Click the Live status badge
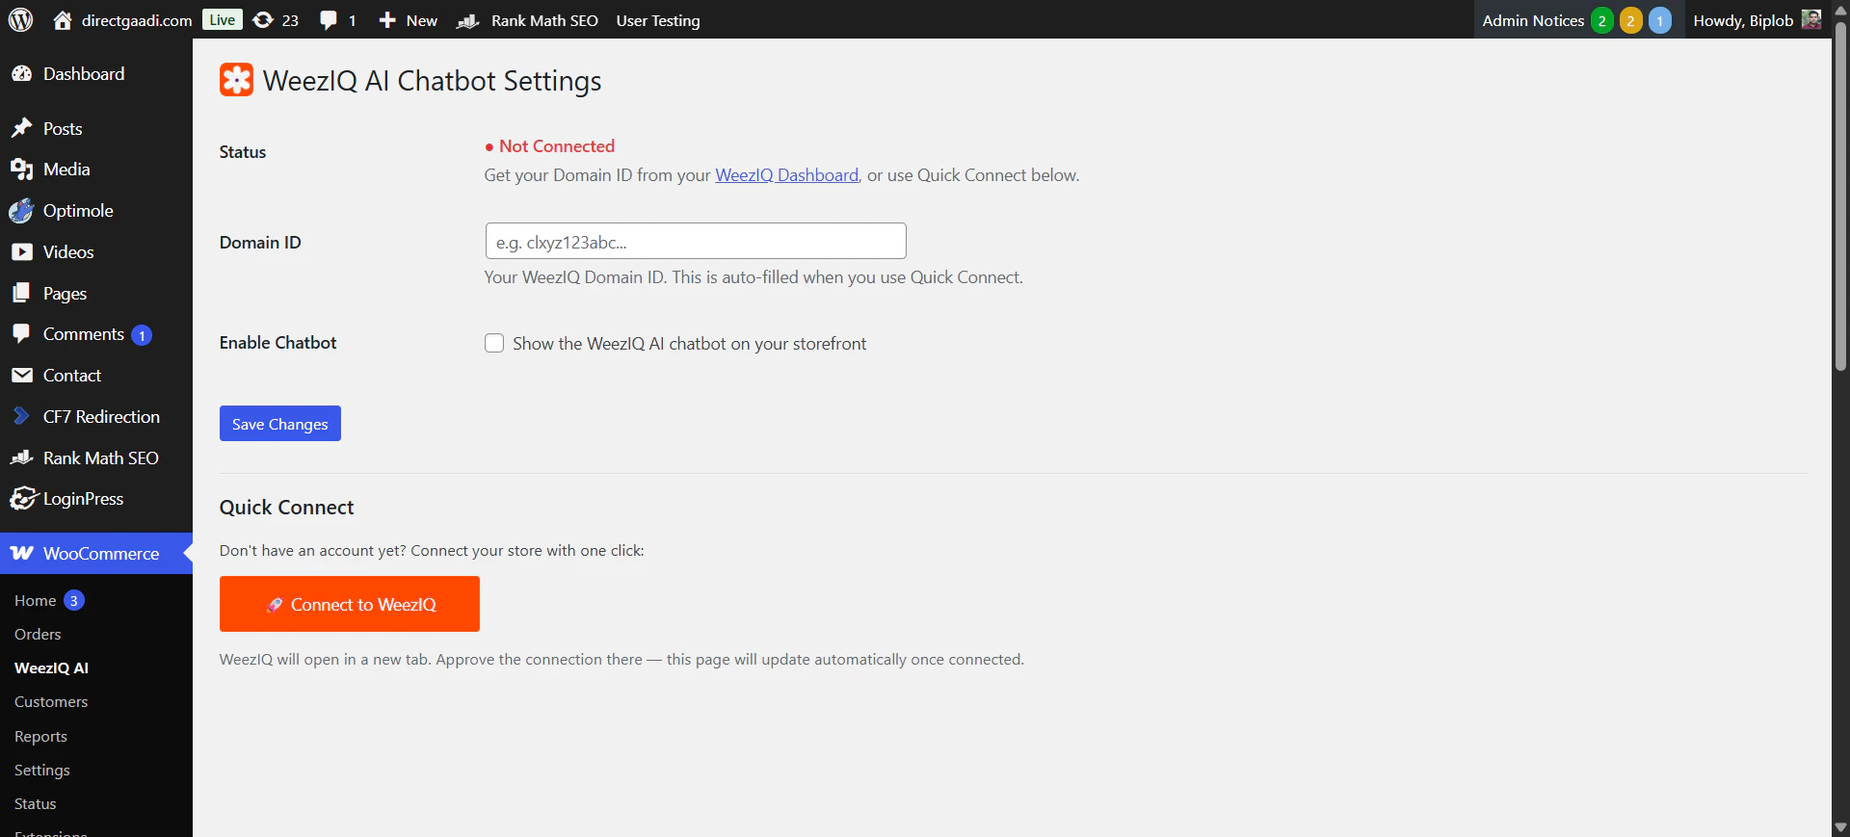 coord(223,20)
